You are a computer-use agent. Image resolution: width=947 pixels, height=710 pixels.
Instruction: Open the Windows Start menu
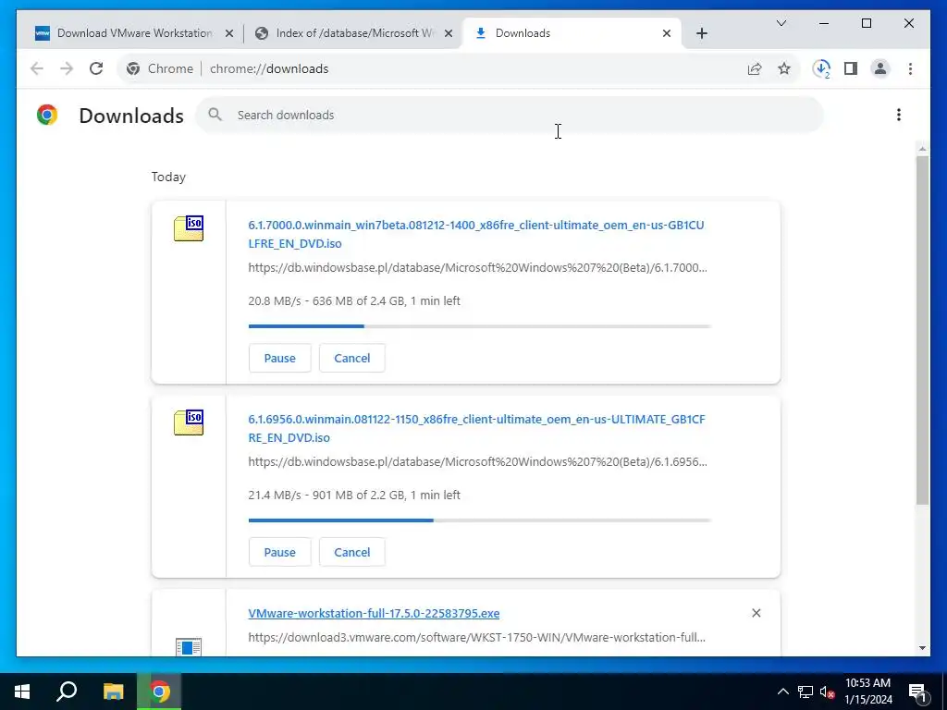point(22,692)
